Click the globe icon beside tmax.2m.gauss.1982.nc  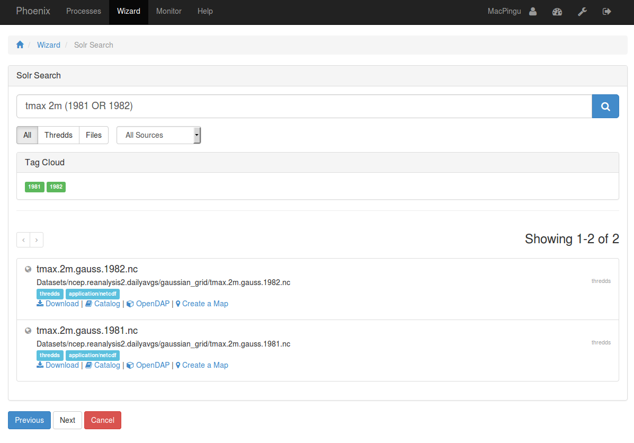pyautogui.click(x=28, y=269)
